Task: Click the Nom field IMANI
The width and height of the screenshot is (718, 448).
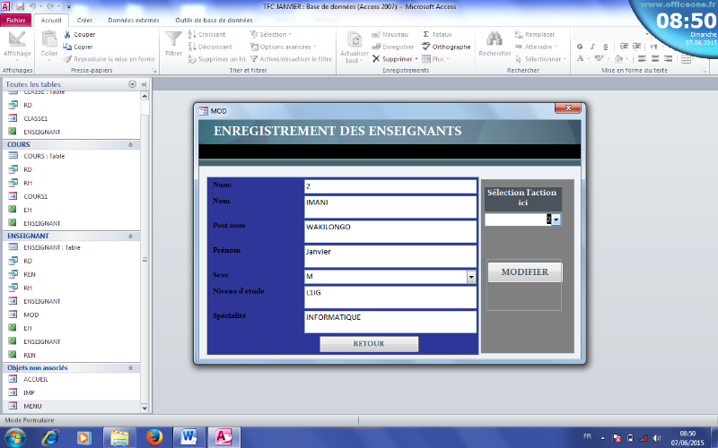Action: (390, 207)
